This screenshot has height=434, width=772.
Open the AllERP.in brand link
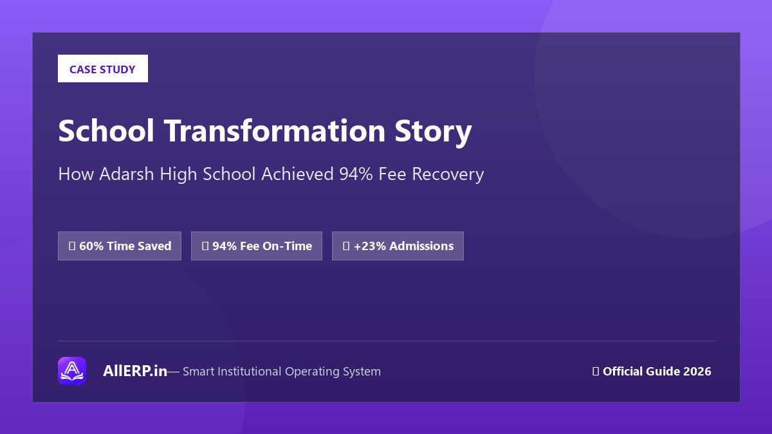click(x=135, y=371)
